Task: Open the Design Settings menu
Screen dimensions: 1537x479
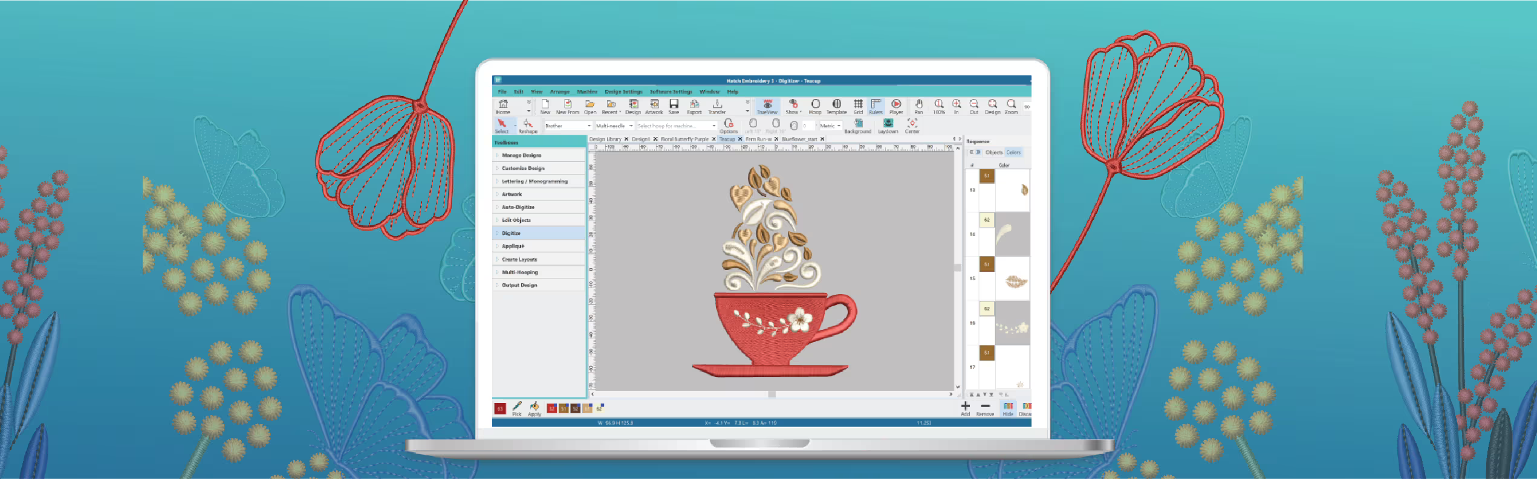Action: point(623,92)
